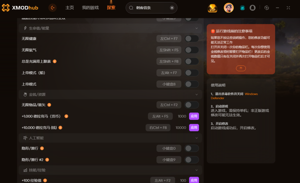Show info for 总是充满肾上腺素

coord(55,61)
